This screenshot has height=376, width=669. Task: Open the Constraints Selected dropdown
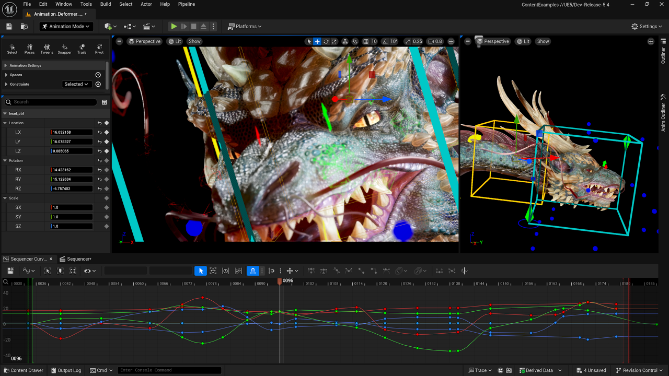[x=76, y=84]
